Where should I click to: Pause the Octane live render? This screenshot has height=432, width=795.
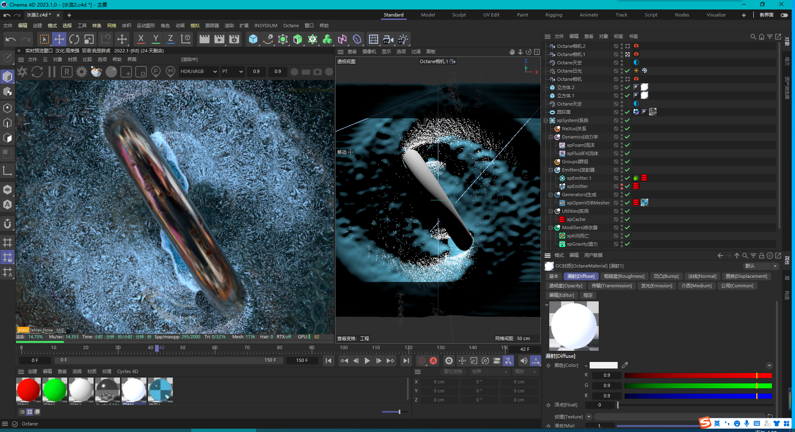click(52, 72)
